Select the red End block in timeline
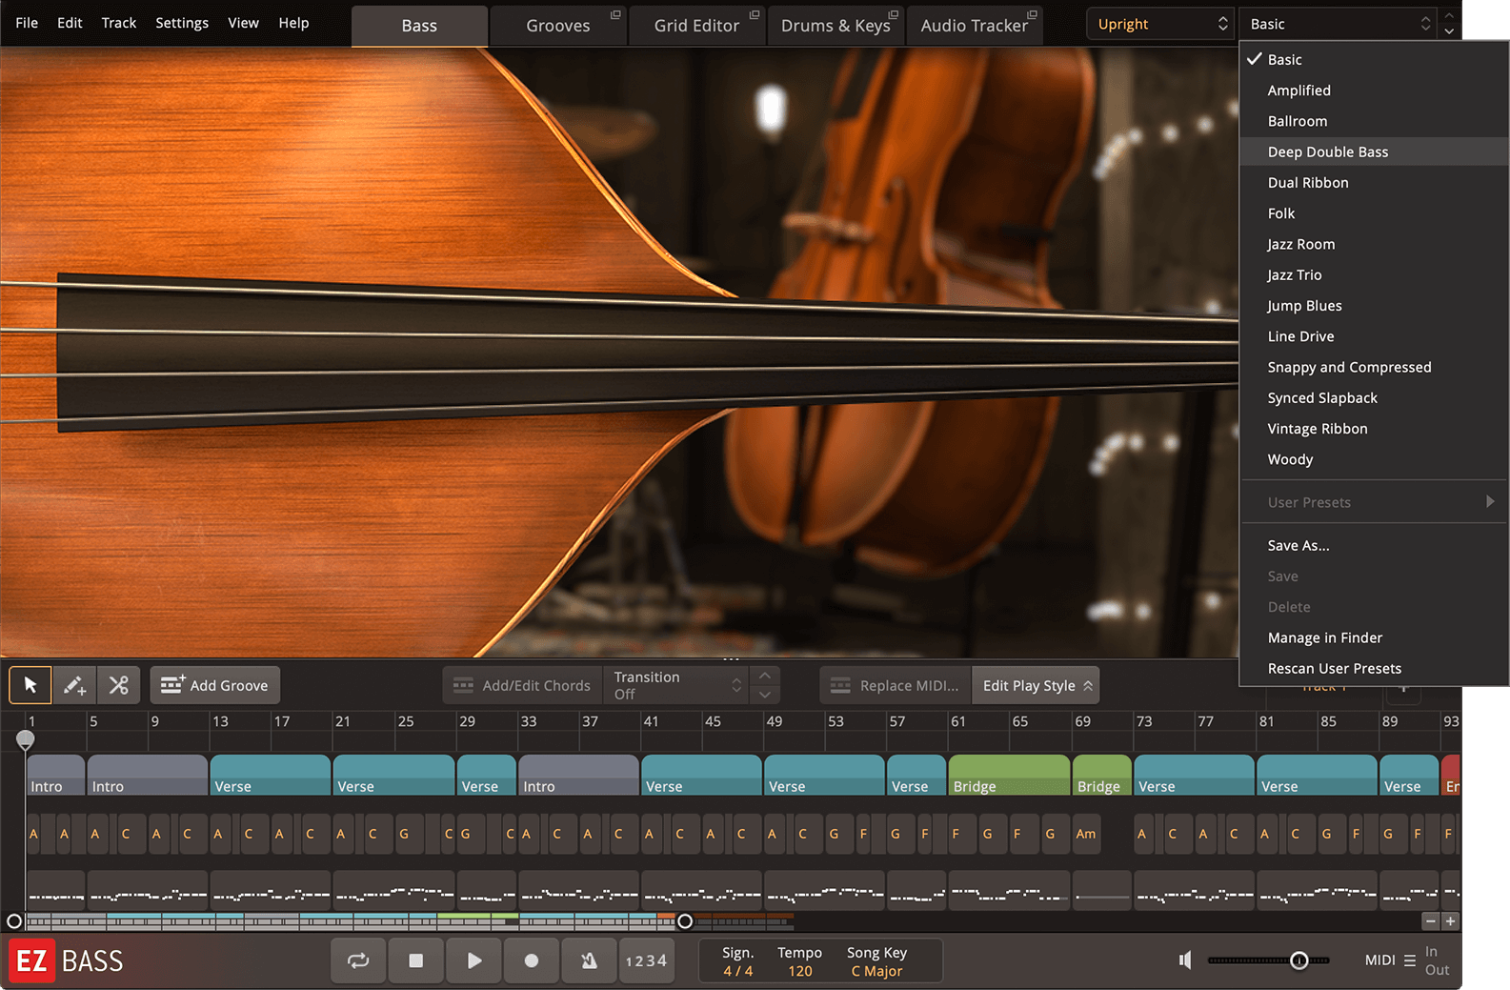This screenshot has width=1510, height=990. pyautogui.click(x=1451, y=775)
